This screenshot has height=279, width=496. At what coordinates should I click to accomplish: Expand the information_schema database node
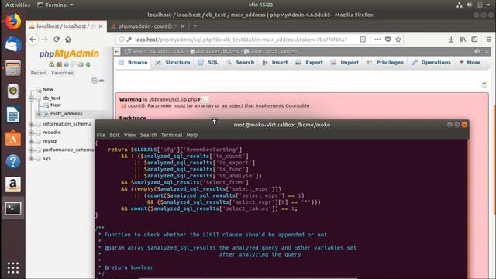click(32, 124)
